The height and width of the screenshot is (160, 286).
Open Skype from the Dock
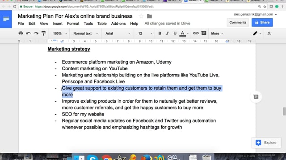click(x=93, y=157)
